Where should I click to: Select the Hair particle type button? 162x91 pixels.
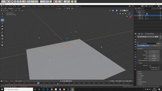click(155, 45)
